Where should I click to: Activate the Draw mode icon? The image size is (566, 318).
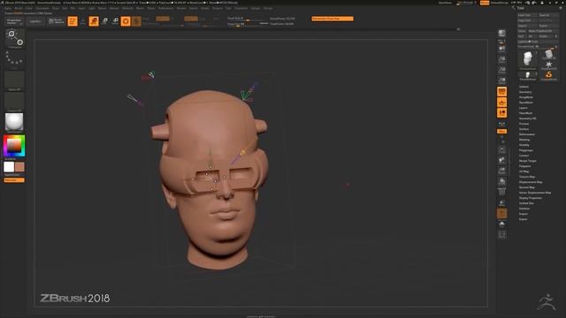tap(83, 21)
